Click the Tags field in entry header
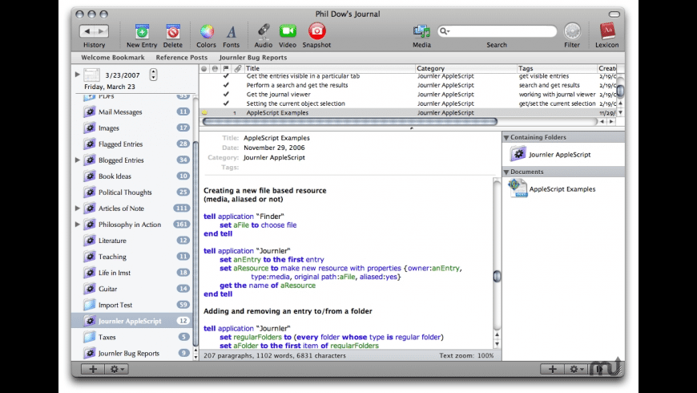The width and height of the screenshot is (697, 393). point(369,168)
